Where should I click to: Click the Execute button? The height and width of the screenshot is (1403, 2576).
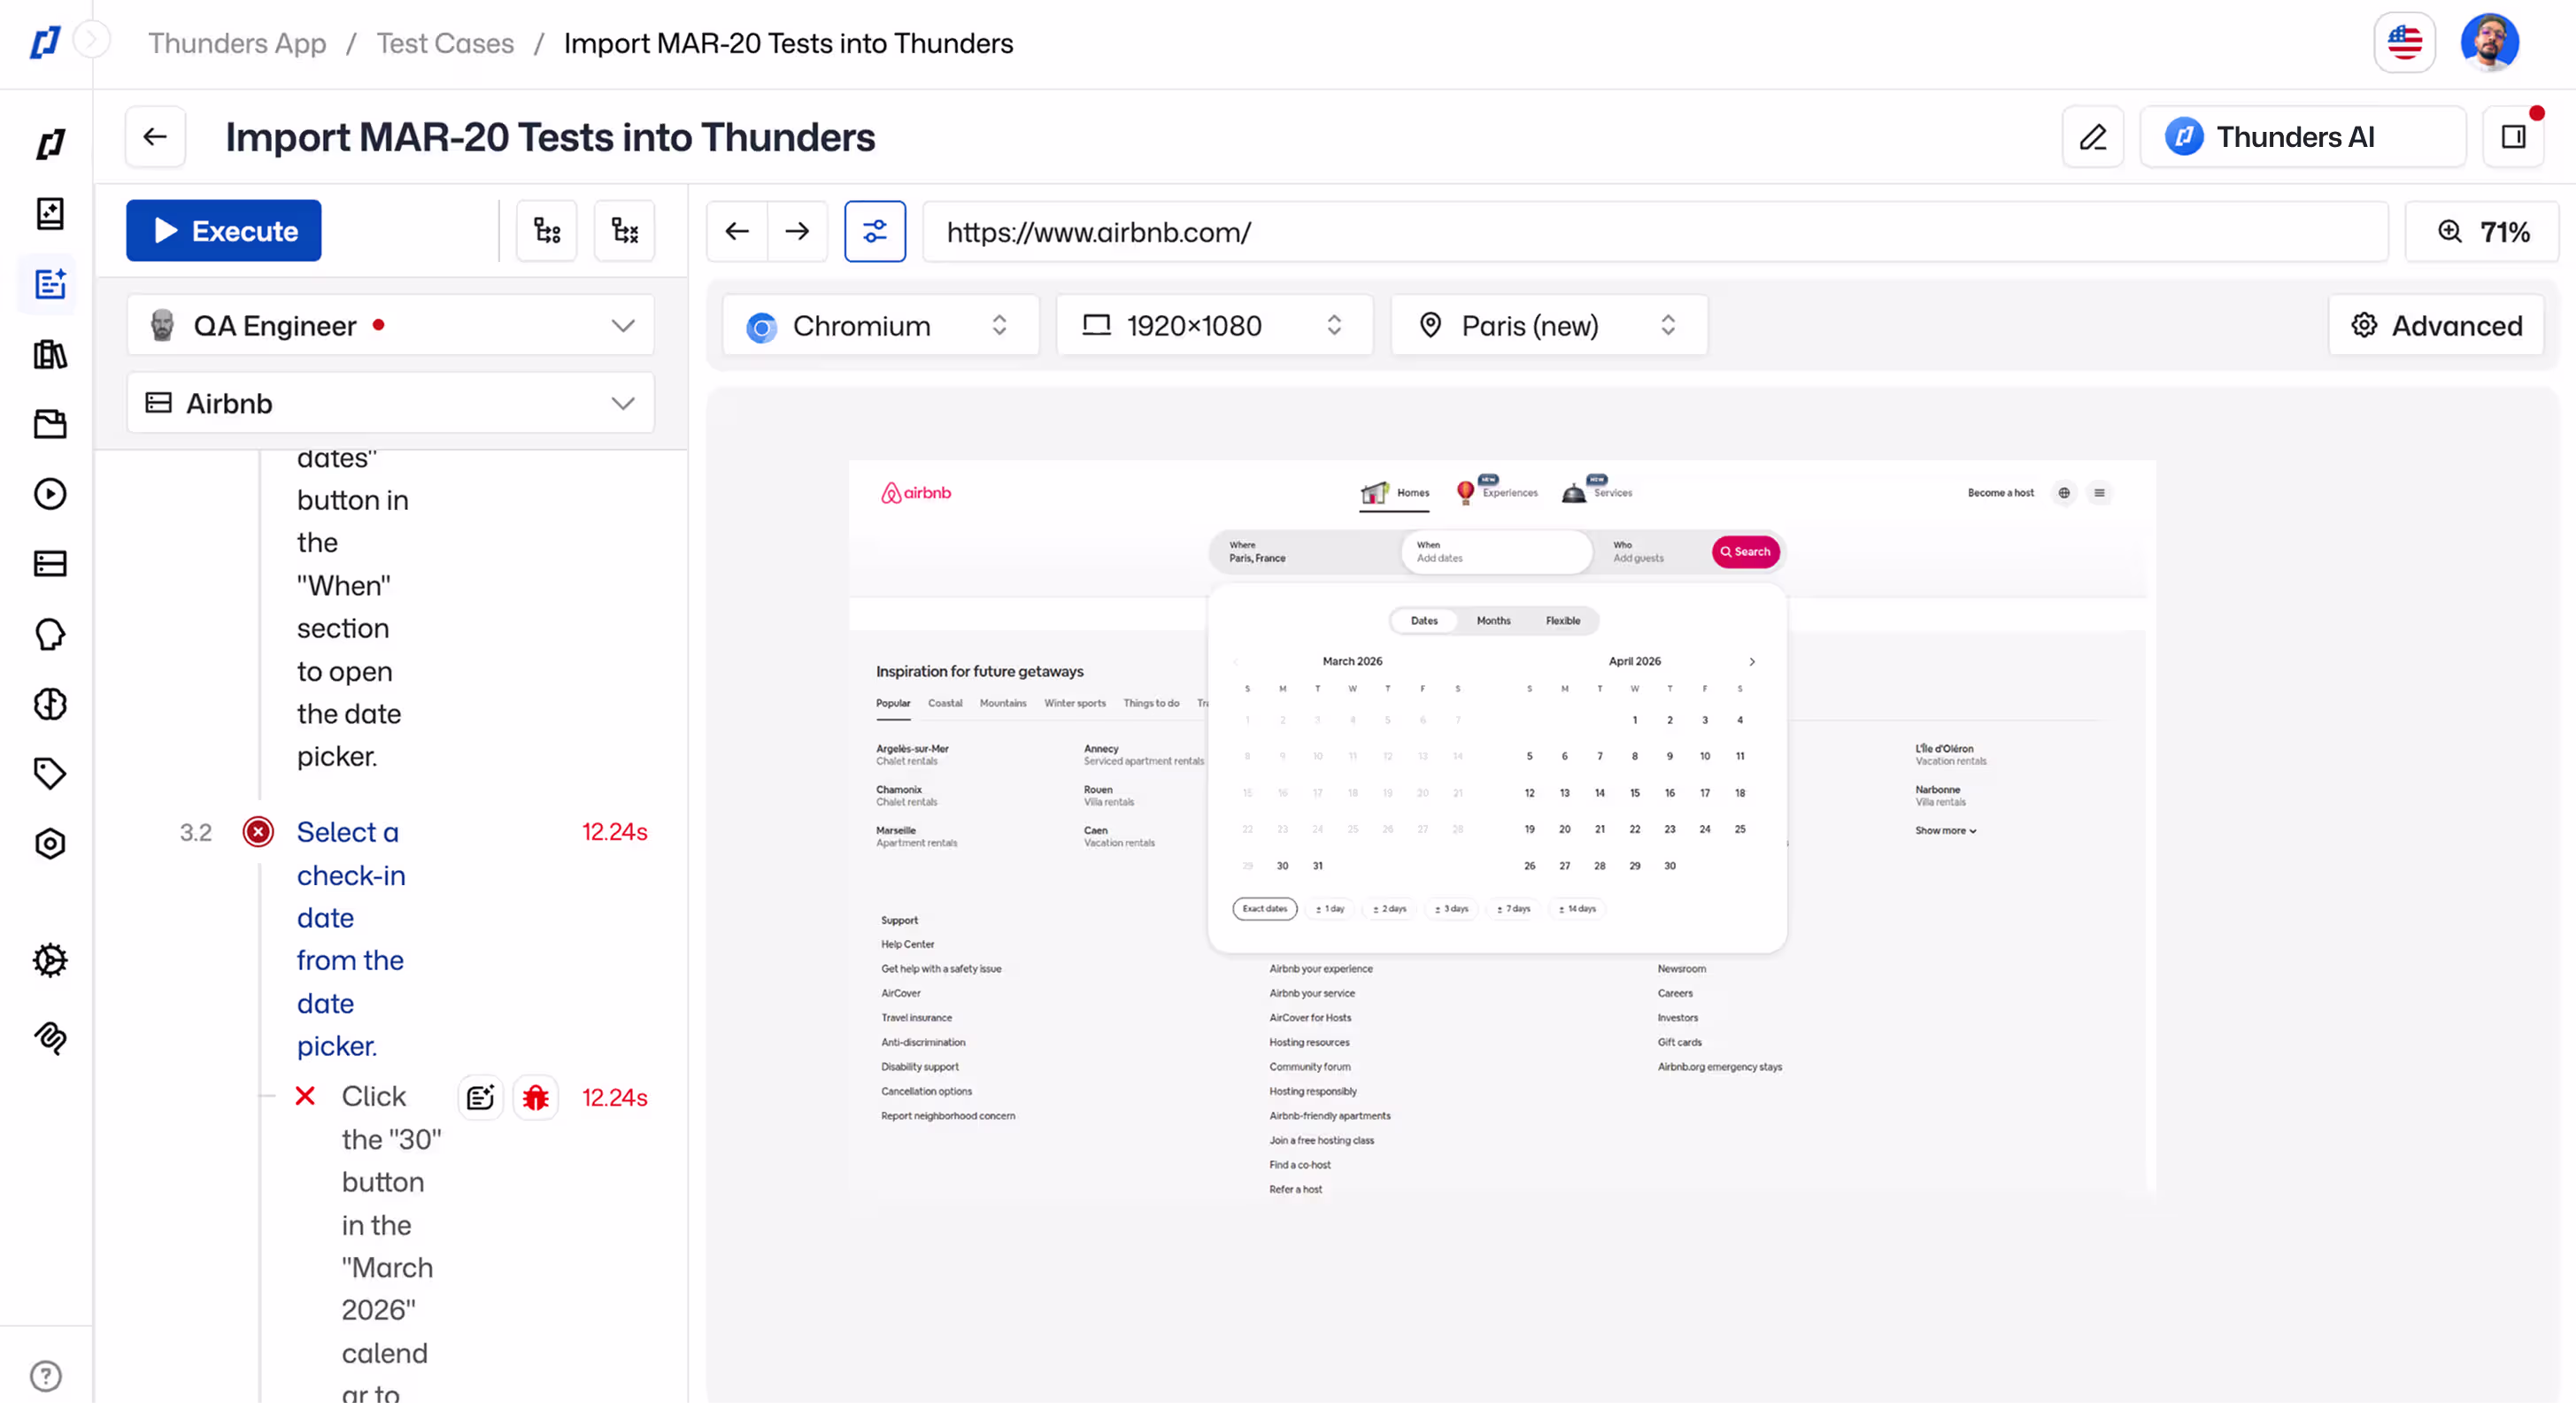[224, 231]
